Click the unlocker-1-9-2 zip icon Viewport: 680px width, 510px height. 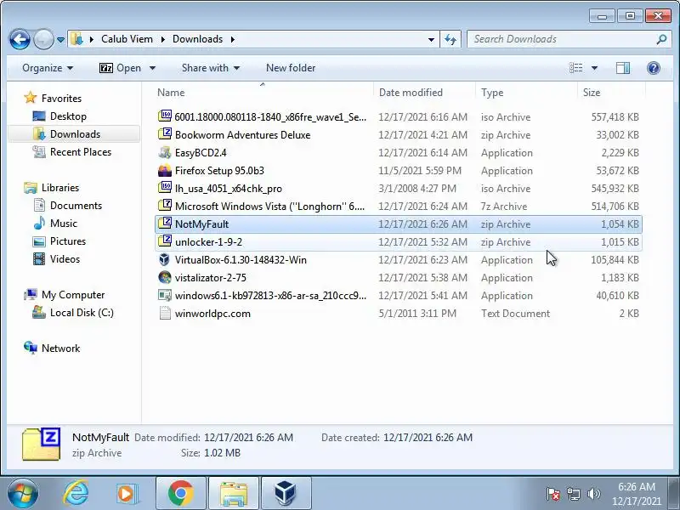165,241
